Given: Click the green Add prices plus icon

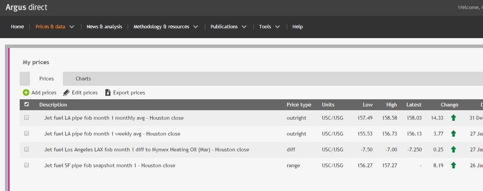Looking at the screenshot, I should pyautogui.click(x=26, y=92).
